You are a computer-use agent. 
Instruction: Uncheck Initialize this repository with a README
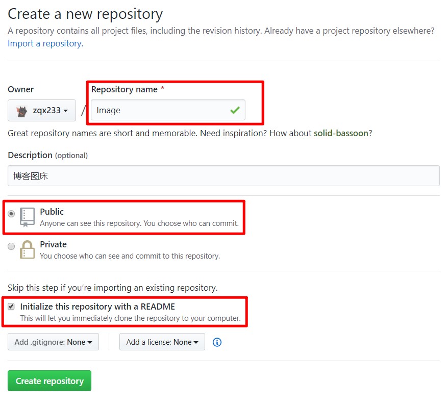[12, 306]
